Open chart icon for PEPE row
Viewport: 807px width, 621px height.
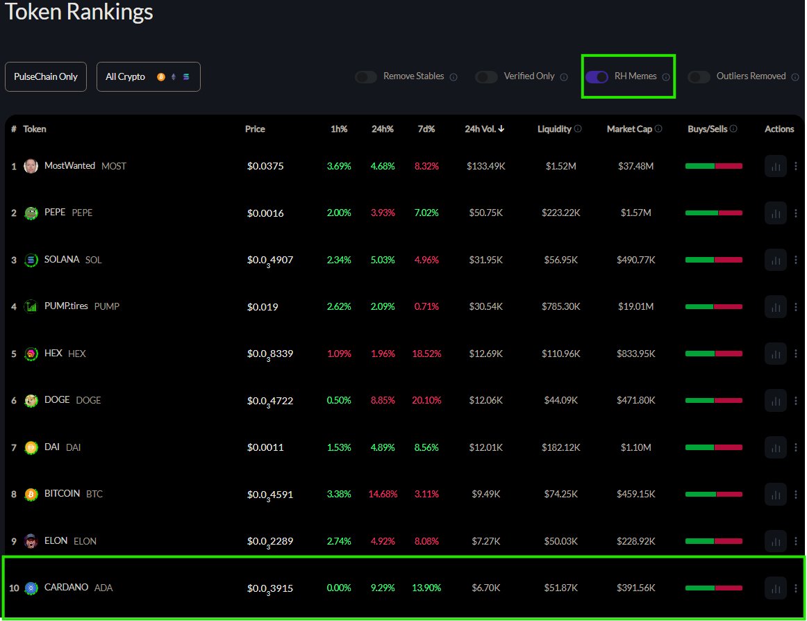pyautogui.click(x=775, y=213)
